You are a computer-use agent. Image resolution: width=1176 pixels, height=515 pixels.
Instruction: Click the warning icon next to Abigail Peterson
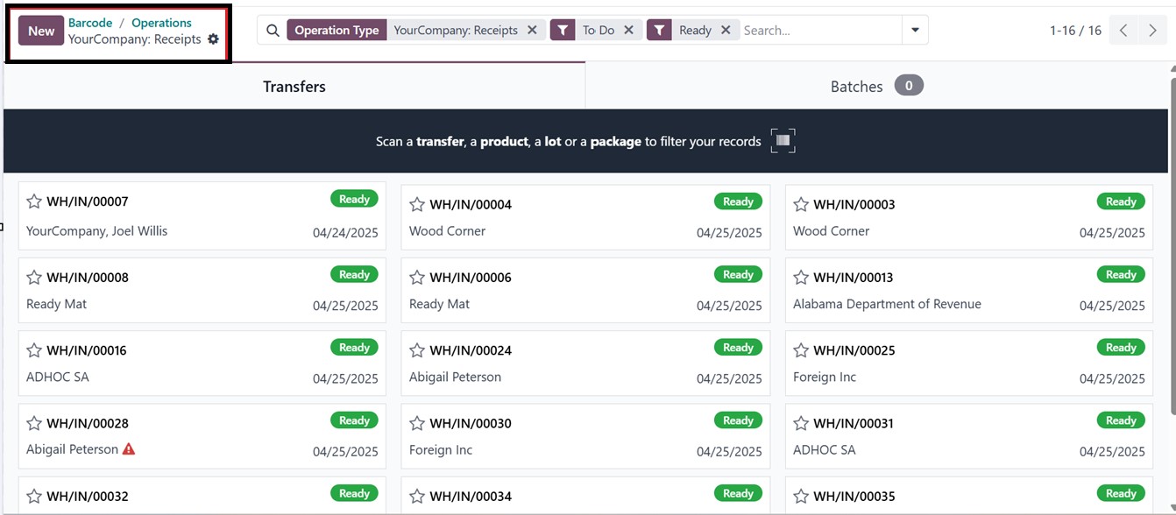pos(129,449)
